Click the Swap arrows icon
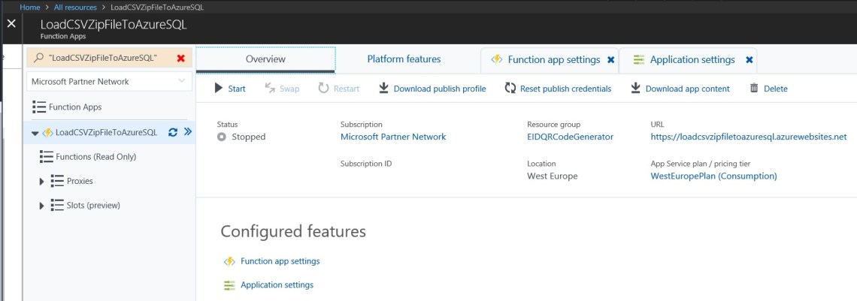The image size is (857, 301). pyautogui.click(x=269, y=89)
